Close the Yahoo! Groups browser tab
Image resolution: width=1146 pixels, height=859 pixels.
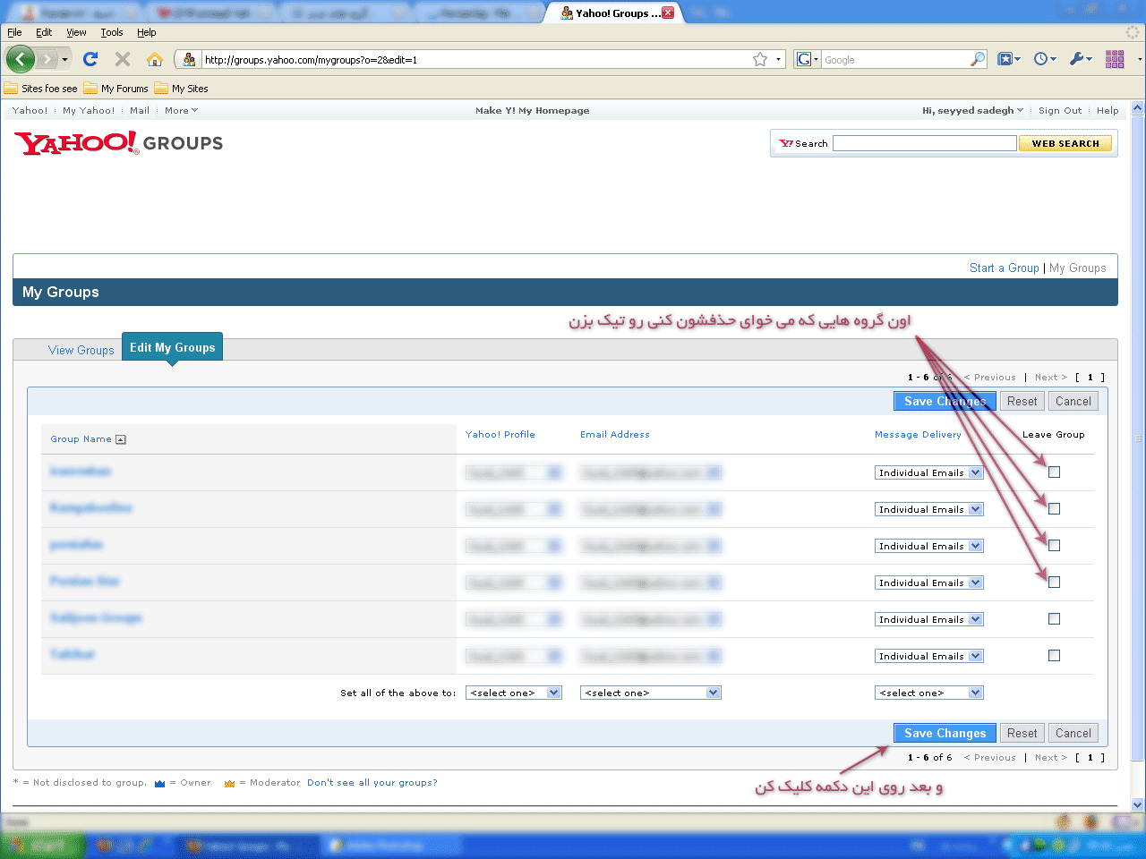(668, 13)
